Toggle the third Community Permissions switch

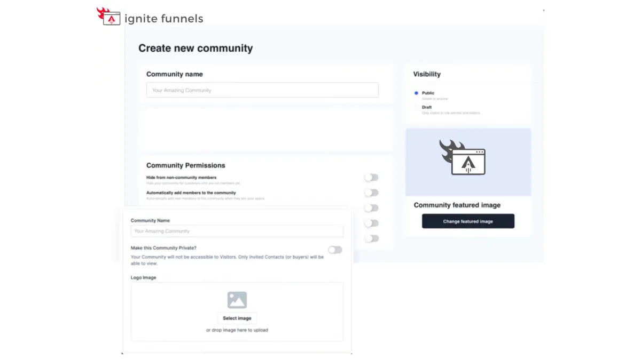pos(371,208)
